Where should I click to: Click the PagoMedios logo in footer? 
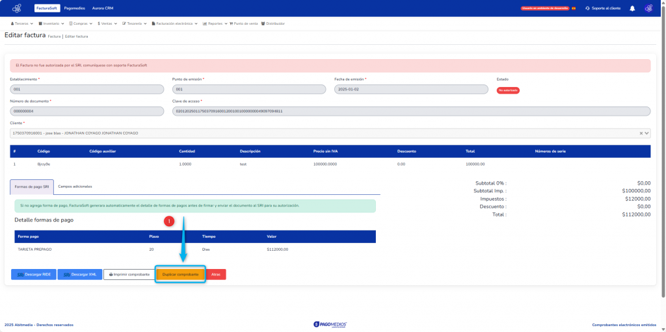(330, 324)
